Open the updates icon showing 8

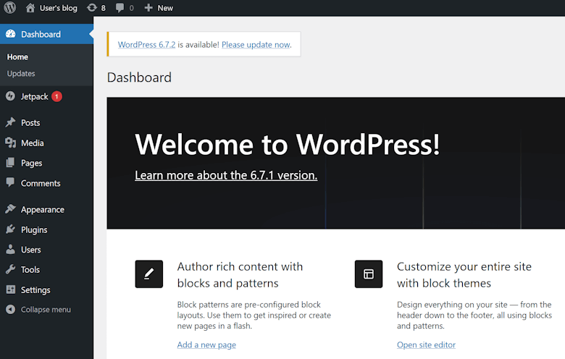[92, 8]
